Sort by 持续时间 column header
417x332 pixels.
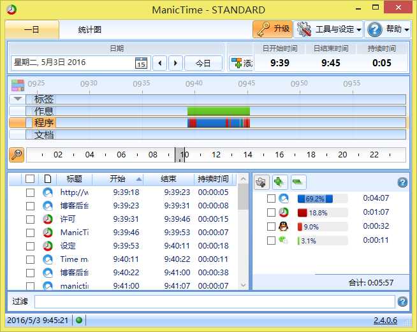[213, 178]
